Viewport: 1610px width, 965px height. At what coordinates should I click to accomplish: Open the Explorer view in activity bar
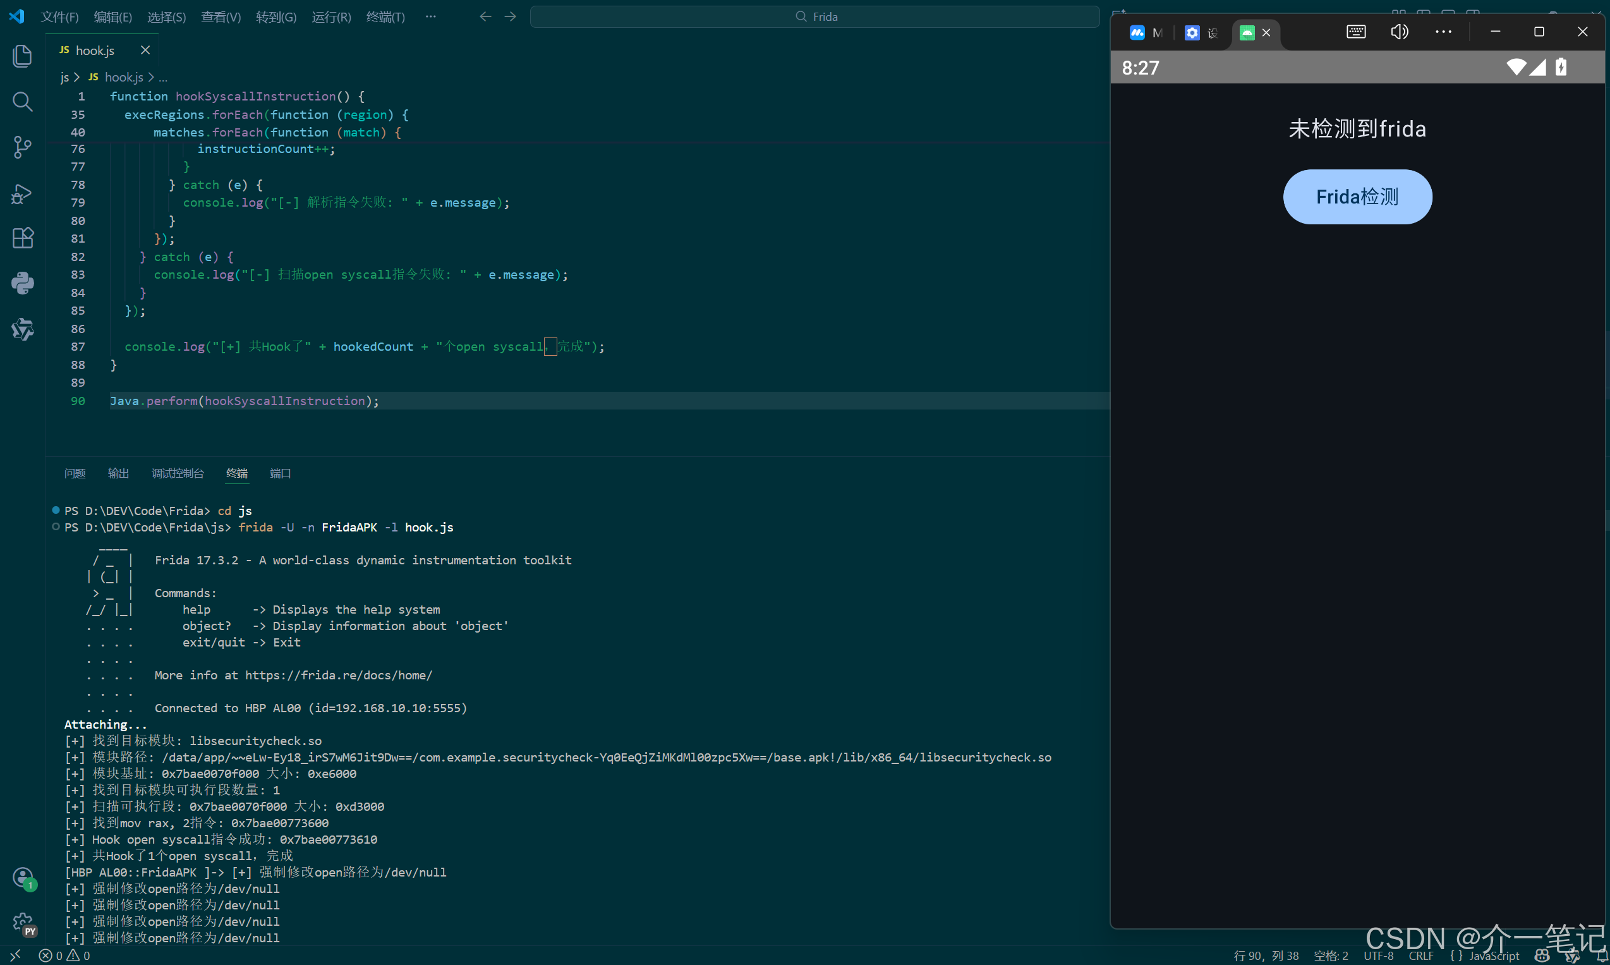pyautogui.click(x=22, y=56)
